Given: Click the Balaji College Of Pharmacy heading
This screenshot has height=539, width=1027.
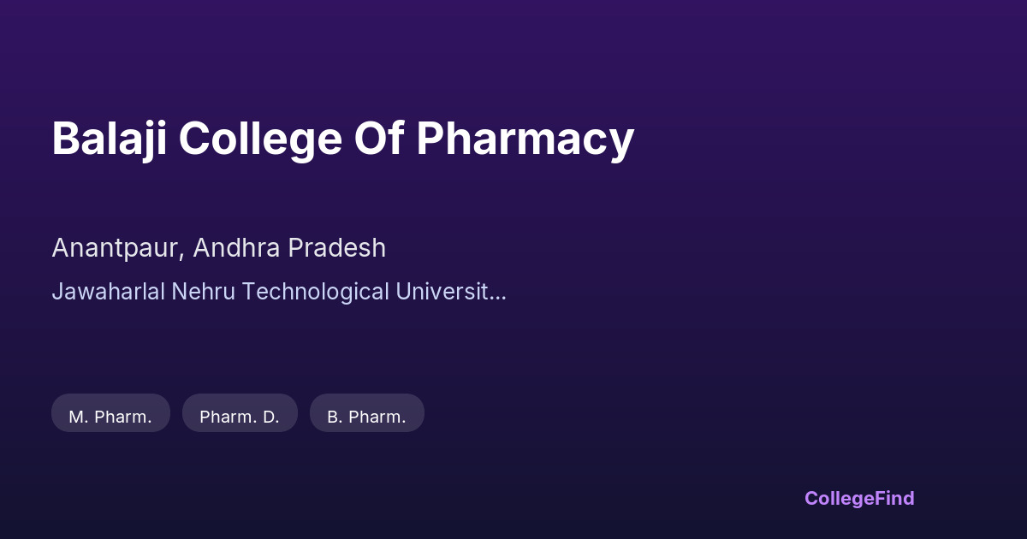Looking at the screenshot, I should click(x=342, y=139).
